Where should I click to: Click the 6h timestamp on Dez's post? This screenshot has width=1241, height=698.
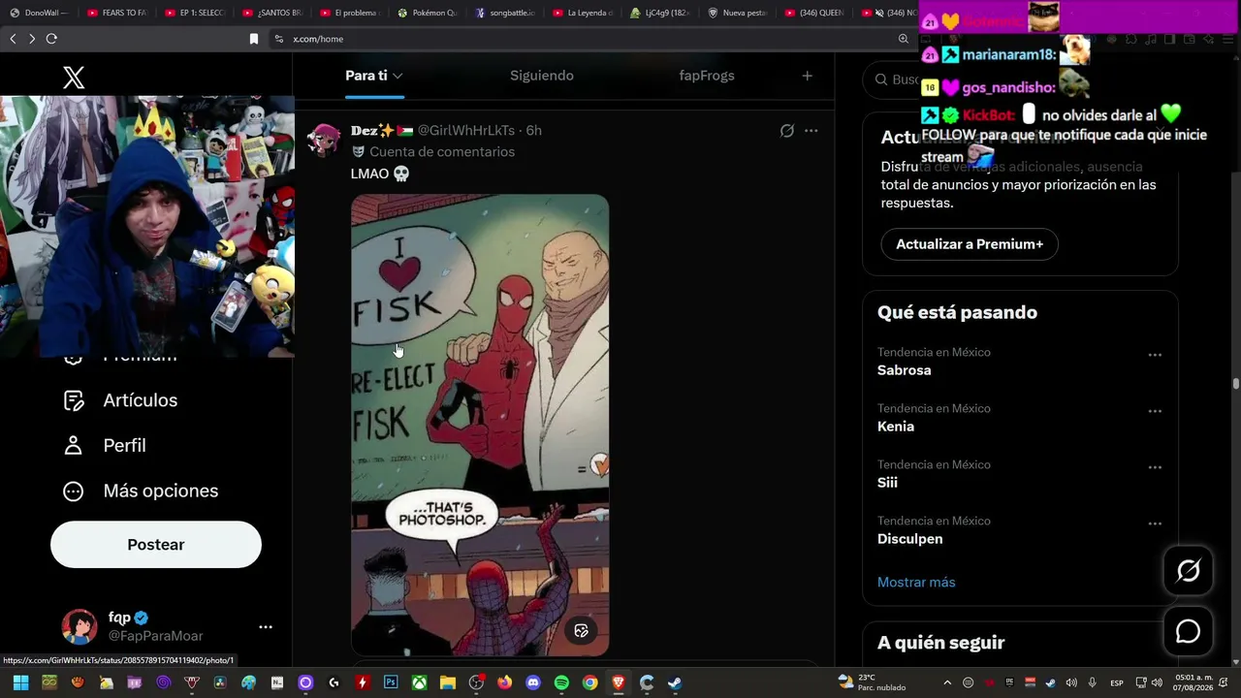(534, 131)
